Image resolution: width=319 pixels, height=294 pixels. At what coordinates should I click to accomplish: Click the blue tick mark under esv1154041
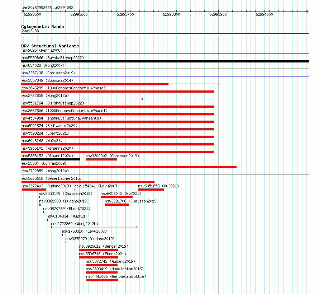[75, 190]
